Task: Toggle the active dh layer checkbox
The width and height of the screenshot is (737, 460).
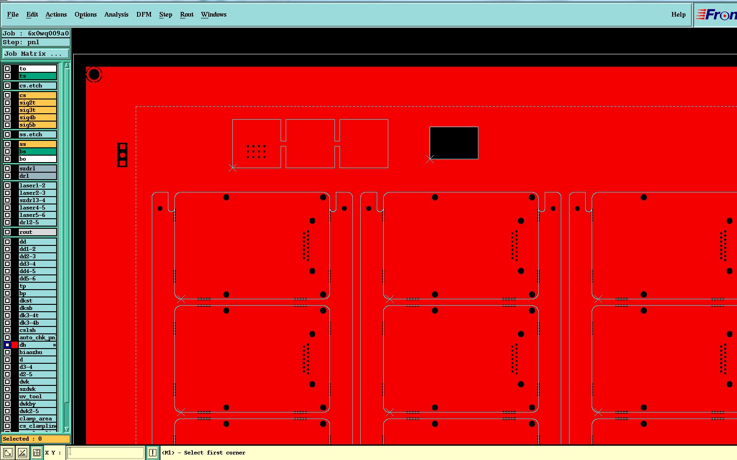Action: 7,345
